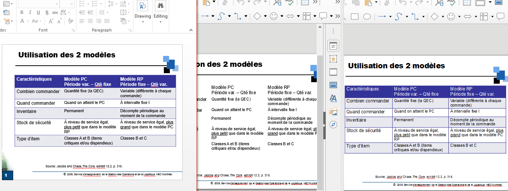Select Line arrow tool in middle window
508x191 pixels.
click(205, 16)
